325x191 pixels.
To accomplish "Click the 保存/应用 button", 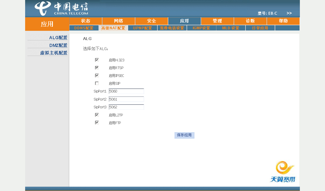I will pos(184,135).
